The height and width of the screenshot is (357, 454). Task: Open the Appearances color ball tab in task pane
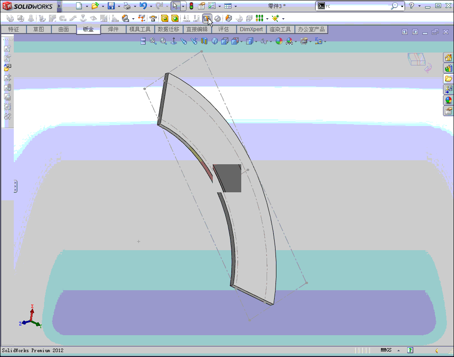(448, 100)
